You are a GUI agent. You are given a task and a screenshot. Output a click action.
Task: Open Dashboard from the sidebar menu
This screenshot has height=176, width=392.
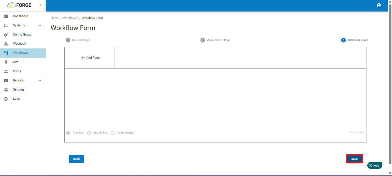point(23,16)
